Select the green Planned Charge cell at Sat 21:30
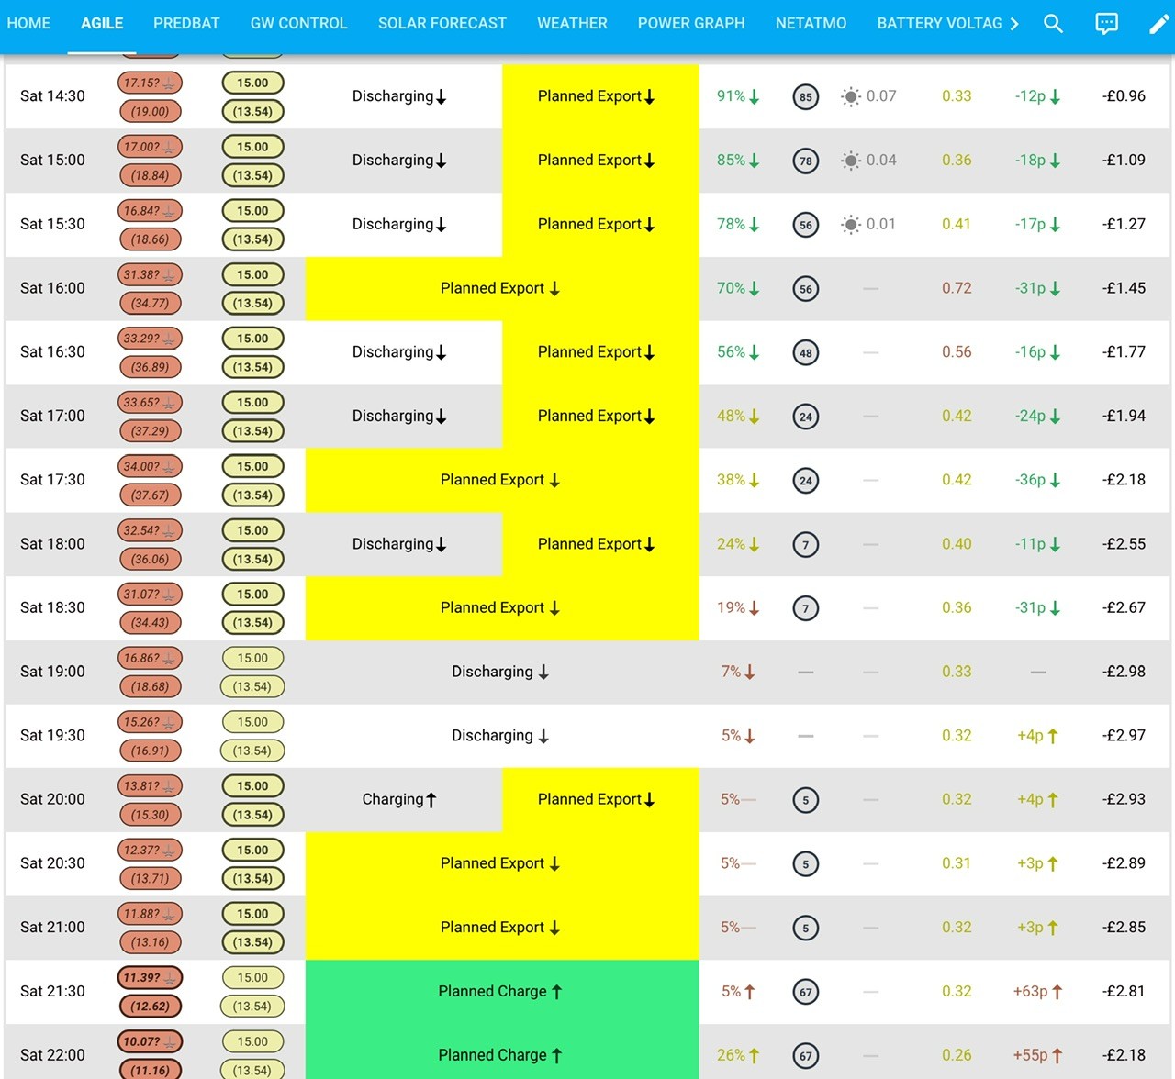1175x1079 pixels. click(501, 992)
